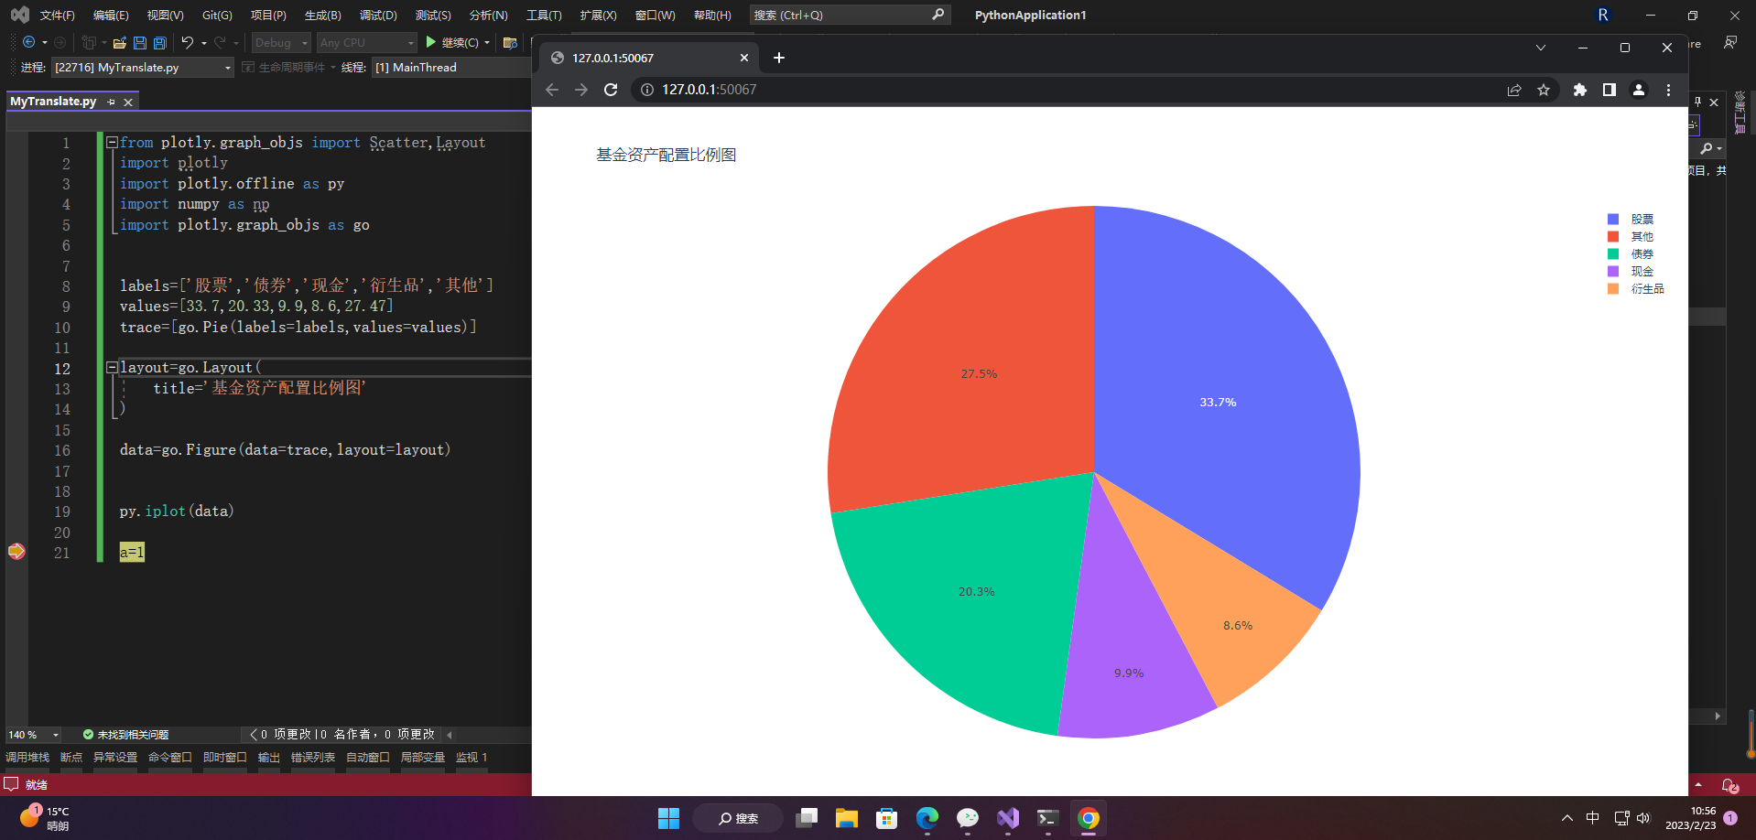Open the Chrome extensions puzzle icon
This screenshot has width=1756, height=840.
click(x=1579, y=90)
